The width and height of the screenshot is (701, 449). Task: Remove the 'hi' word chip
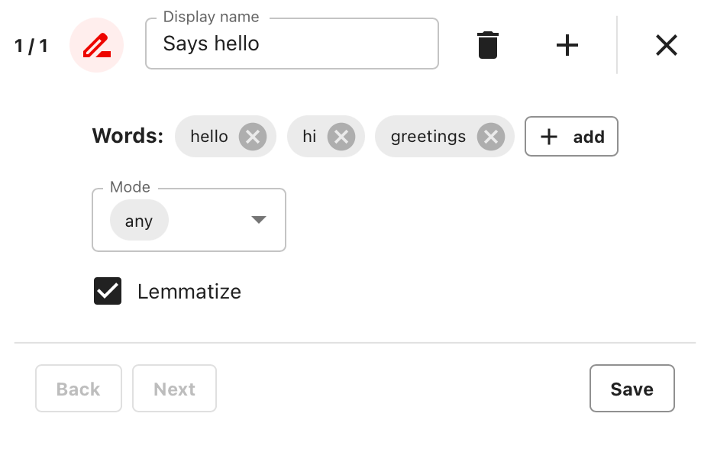(x=341, y=137)
